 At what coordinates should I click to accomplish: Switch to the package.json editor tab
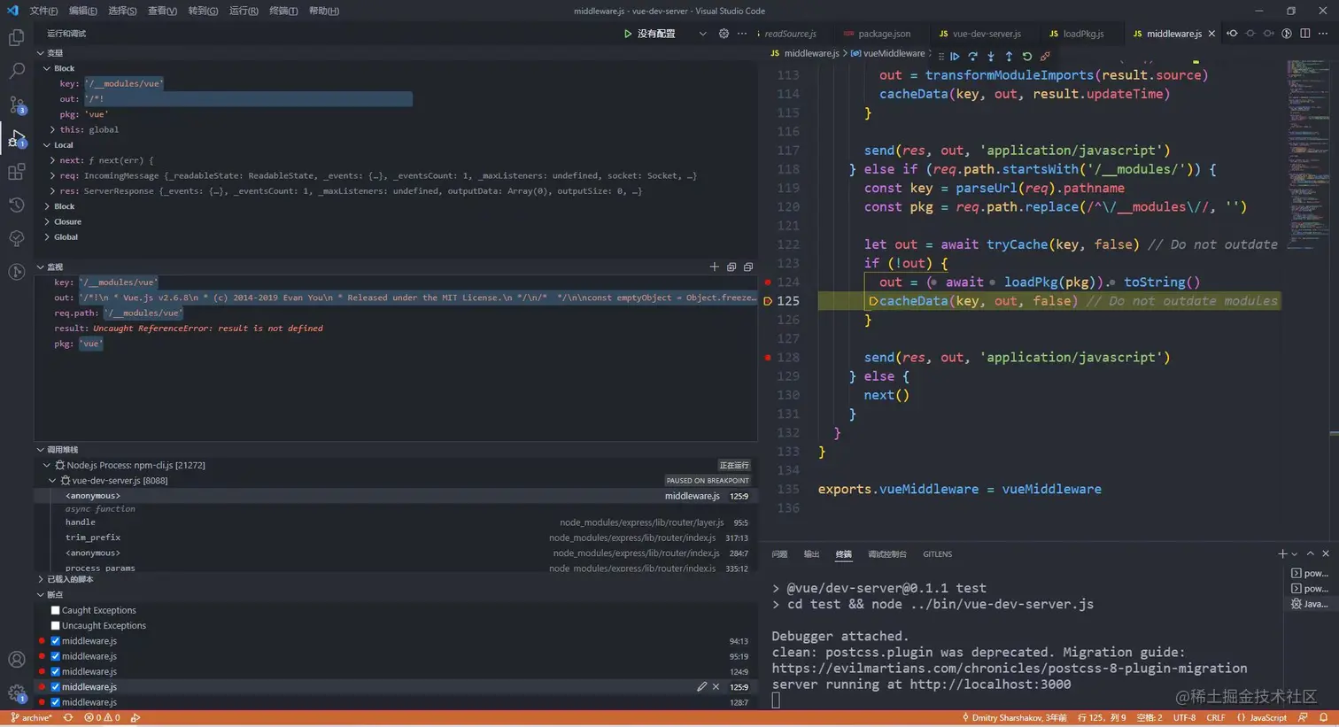click(877, 34)
